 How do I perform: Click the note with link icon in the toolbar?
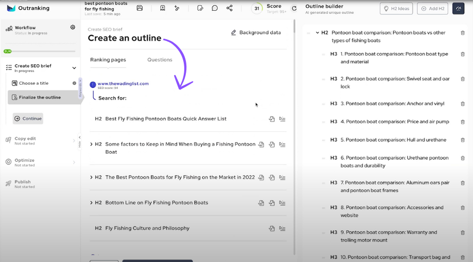tap(200, 8)
